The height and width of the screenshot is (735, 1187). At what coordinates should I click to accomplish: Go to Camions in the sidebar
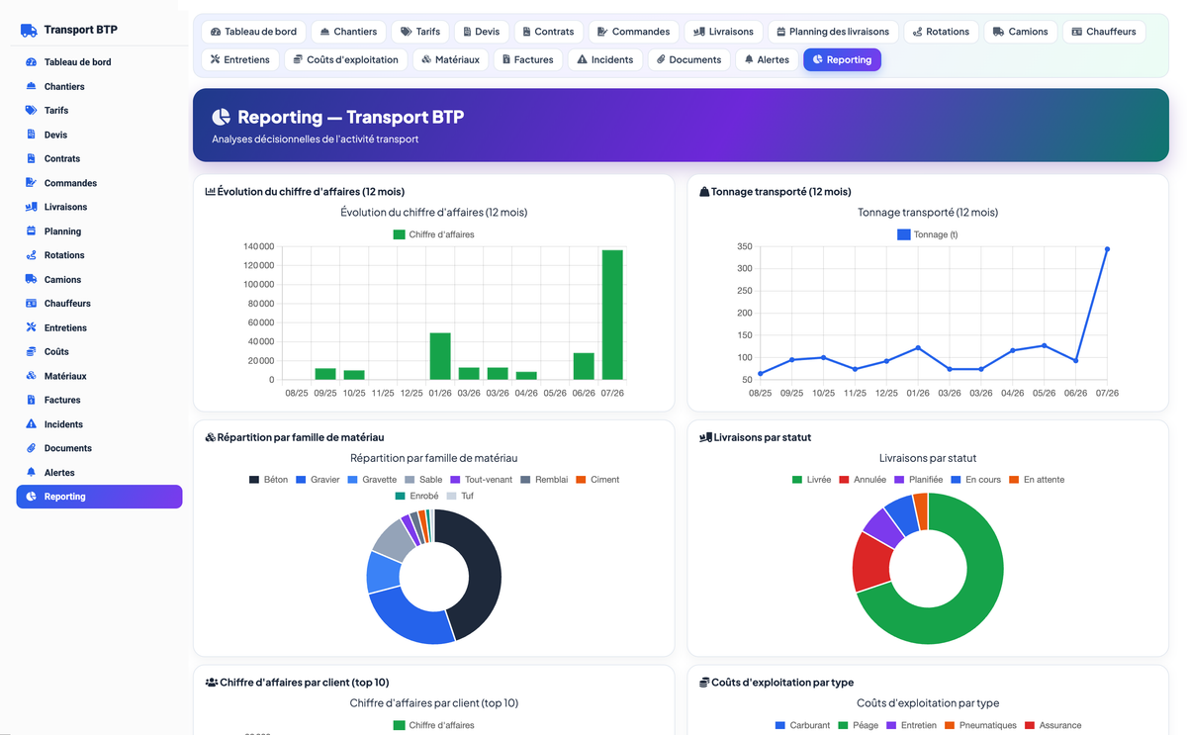click(x=99, y=280)
